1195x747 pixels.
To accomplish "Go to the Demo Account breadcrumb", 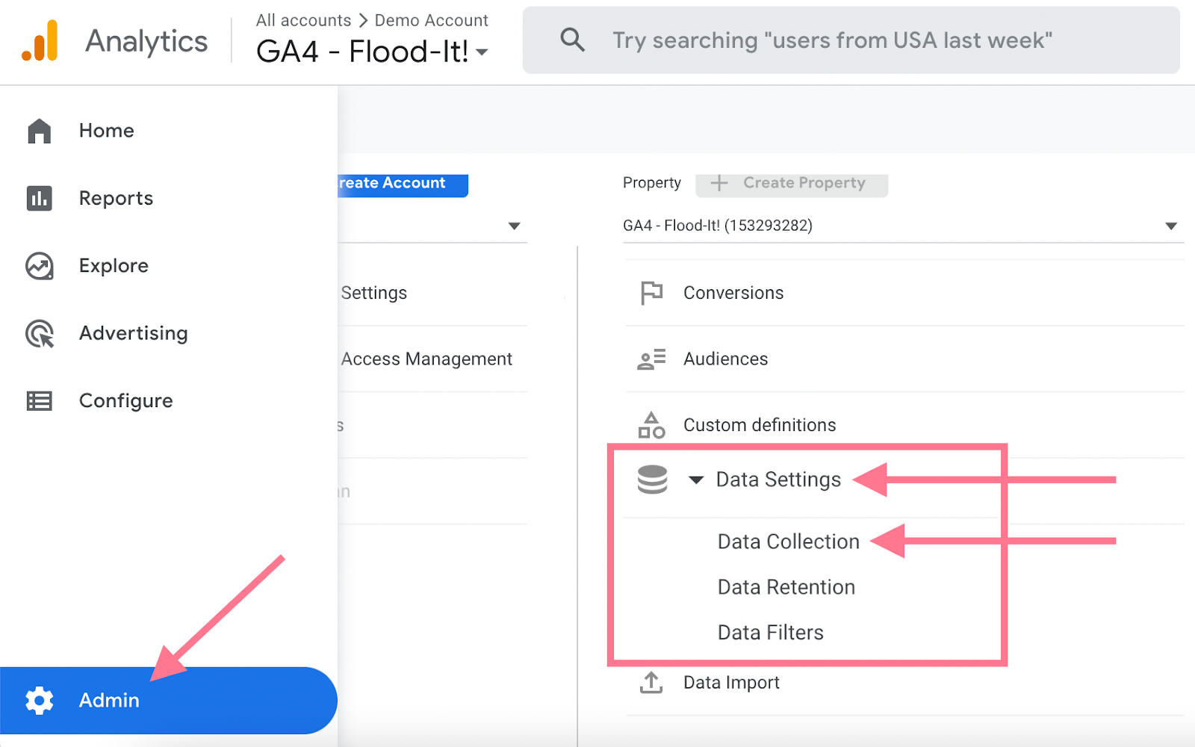I will pyautogui.click(x=431, y=20).
